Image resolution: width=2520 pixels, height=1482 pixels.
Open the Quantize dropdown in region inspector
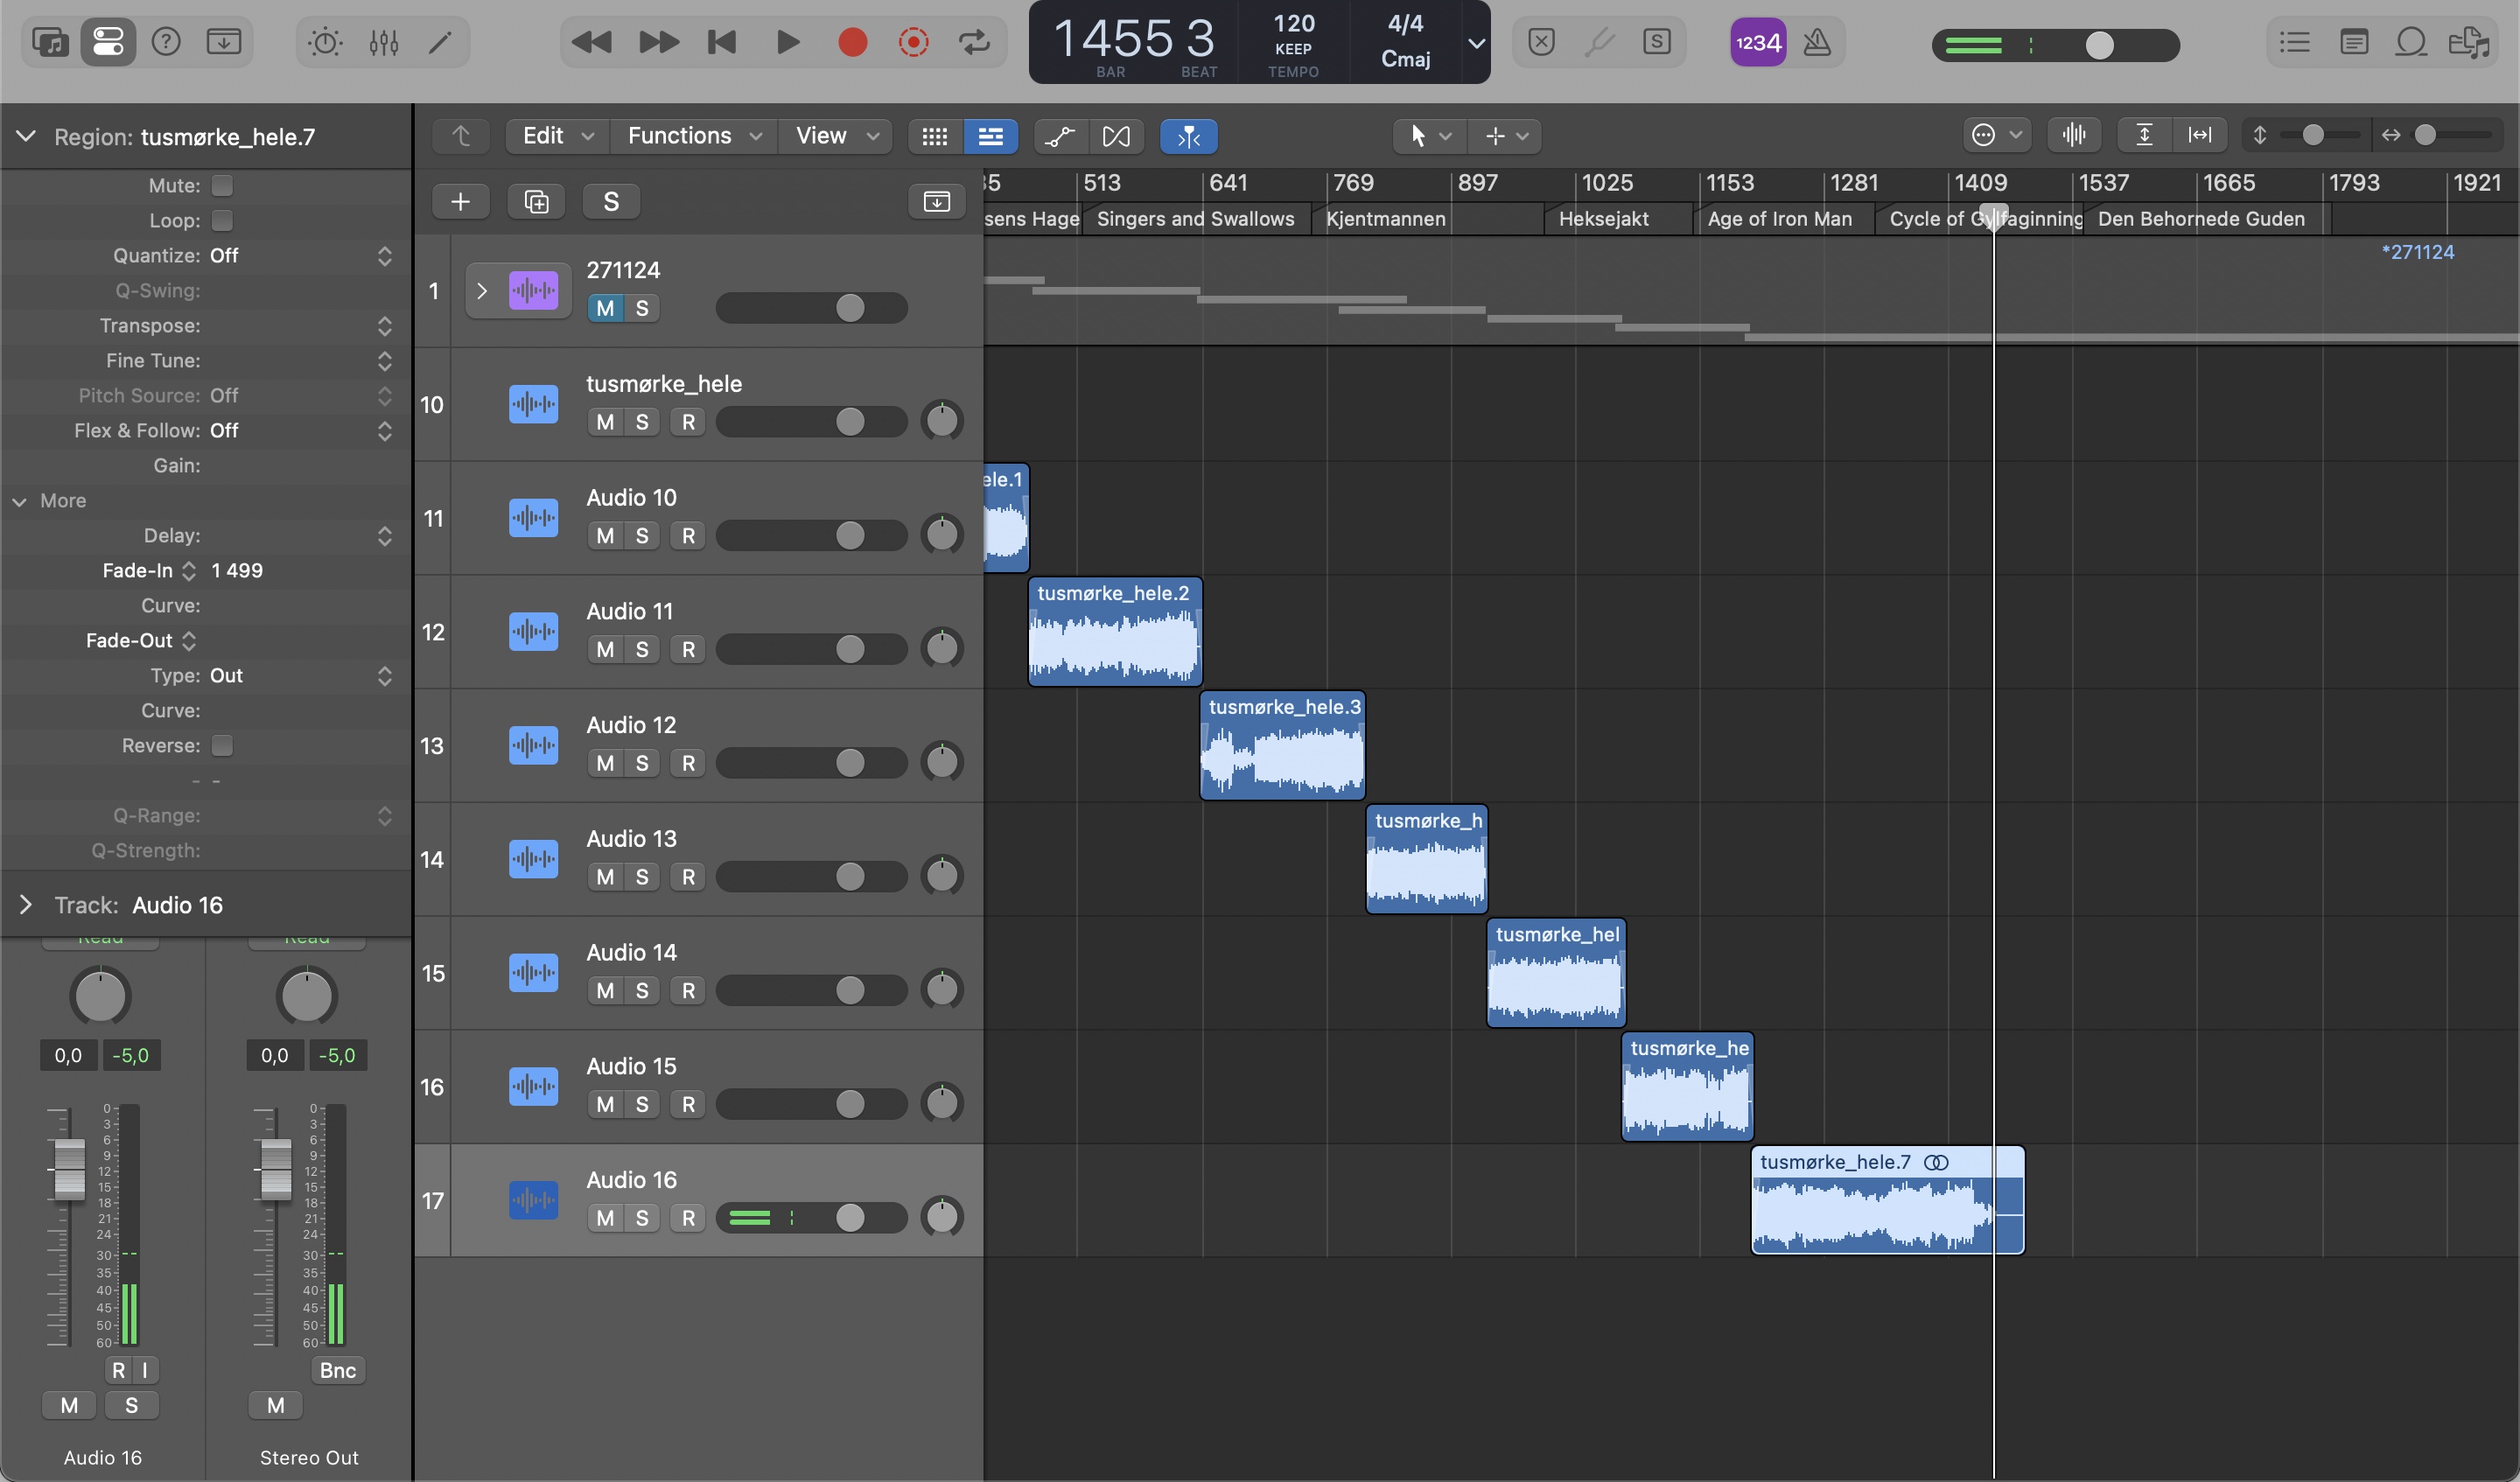click(x=384, y=256)
